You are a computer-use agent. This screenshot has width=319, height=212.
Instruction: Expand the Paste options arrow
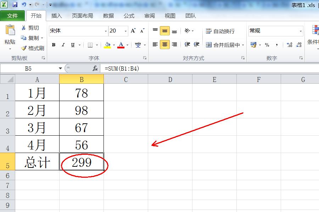click(10, 49)
